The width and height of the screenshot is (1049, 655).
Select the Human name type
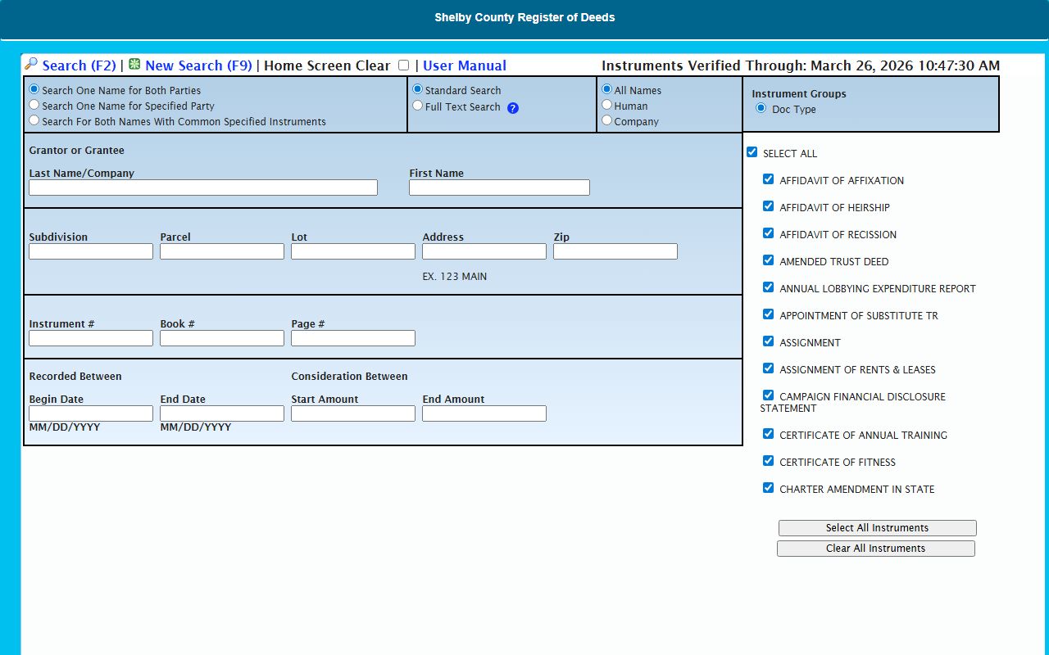click(607, 105)
